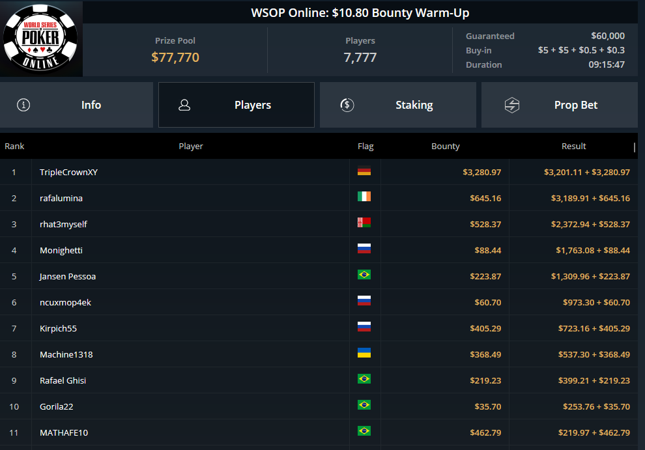This screenshot has height=450, width=645.
Task: Click the Brazilian flag for MATHAFE10
Action: 364,431
